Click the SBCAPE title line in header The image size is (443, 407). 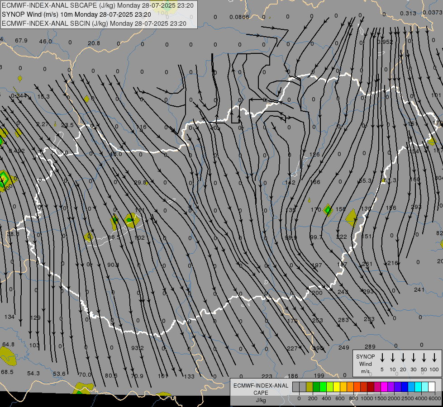tap(97, 5)
